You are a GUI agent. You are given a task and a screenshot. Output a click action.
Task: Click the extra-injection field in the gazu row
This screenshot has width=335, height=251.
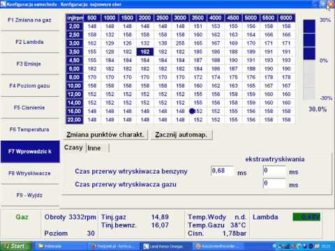[274, 184]
